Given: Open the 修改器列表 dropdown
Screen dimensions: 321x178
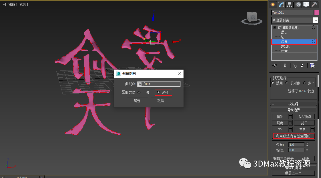Looking at the screenshot, I should pos(316,20).
